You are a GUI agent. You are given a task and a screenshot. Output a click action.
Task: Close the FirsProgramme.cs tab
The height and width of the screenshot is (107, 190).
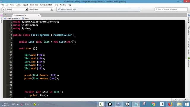(38, 15)
